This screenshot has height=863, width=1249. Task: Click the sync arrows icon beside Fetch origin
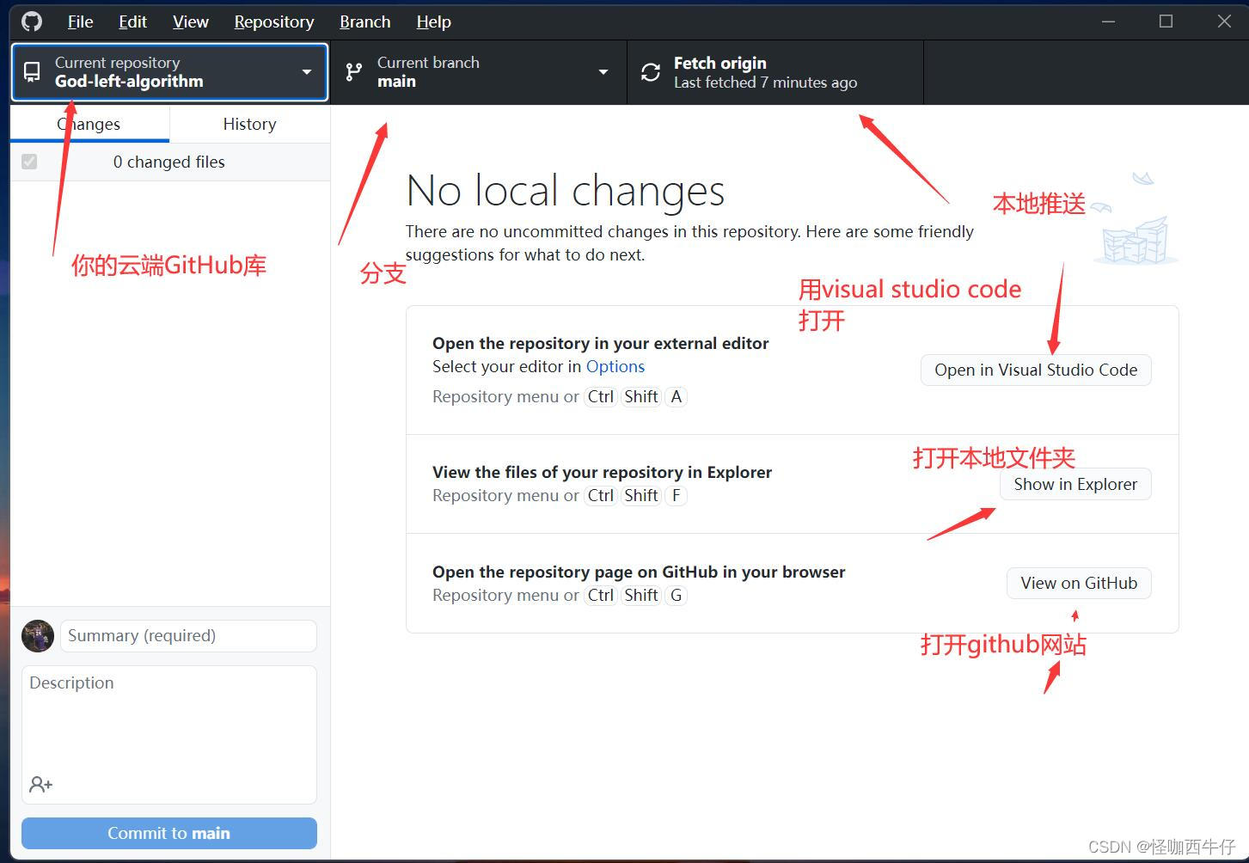pos(651,72)
